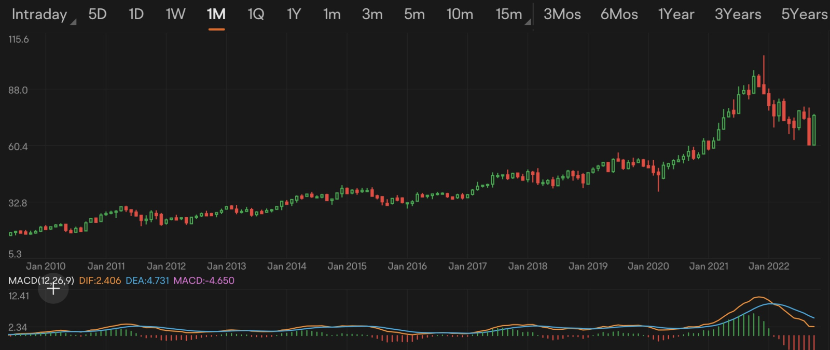Select the 10m minute interval

pyautogui.click(x=460, y=15)
